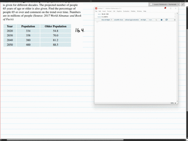Open the File menu in Mathematica
Image resolution: width=188 pixels, height=141 pixels.
pos(96,11)
